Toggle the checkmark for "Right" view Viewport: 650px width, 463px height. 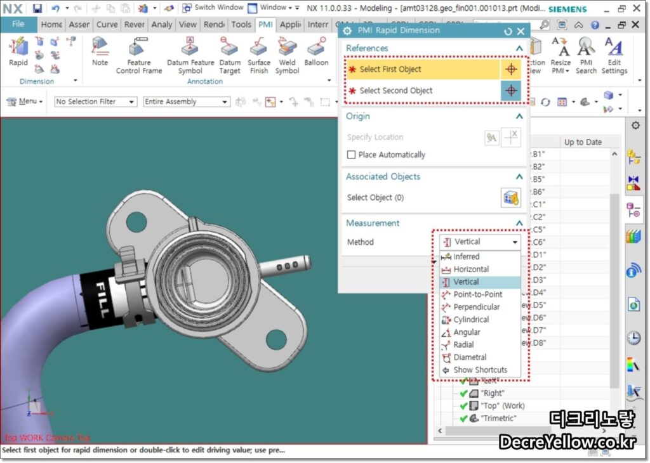464,393
